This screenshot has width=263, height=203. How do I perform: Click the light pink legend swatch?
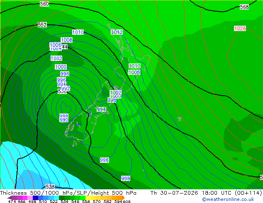click(x=30, y=198)
